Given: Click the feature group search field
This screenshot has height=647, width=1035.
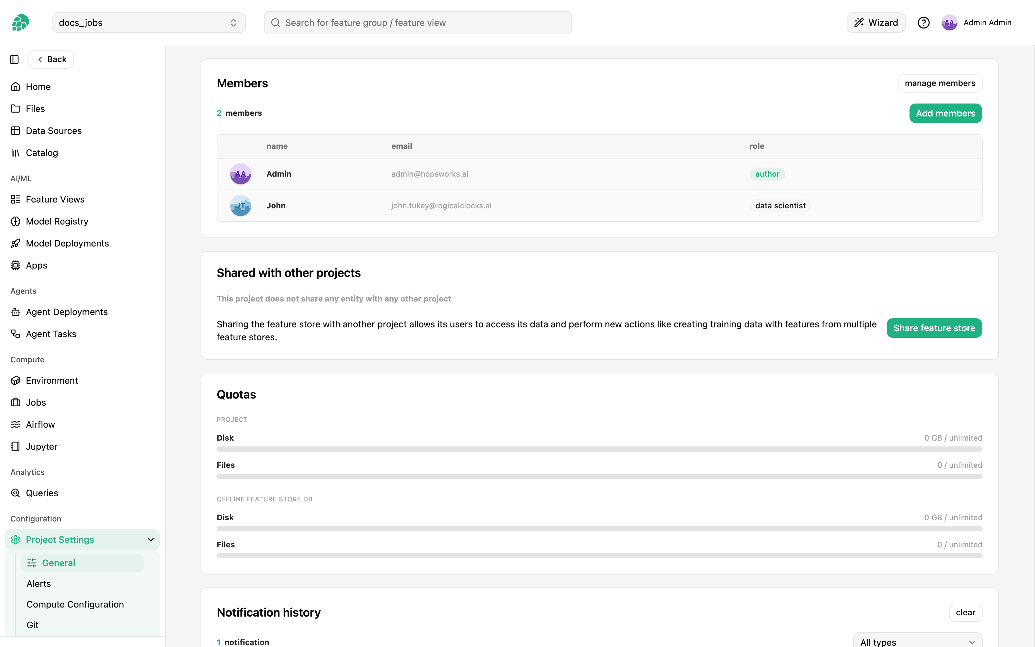Looking at the screenshot, I should [x=418, y=23].
